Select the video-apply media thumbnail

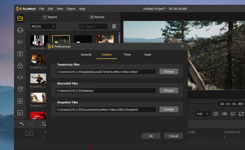pos(39,40)
